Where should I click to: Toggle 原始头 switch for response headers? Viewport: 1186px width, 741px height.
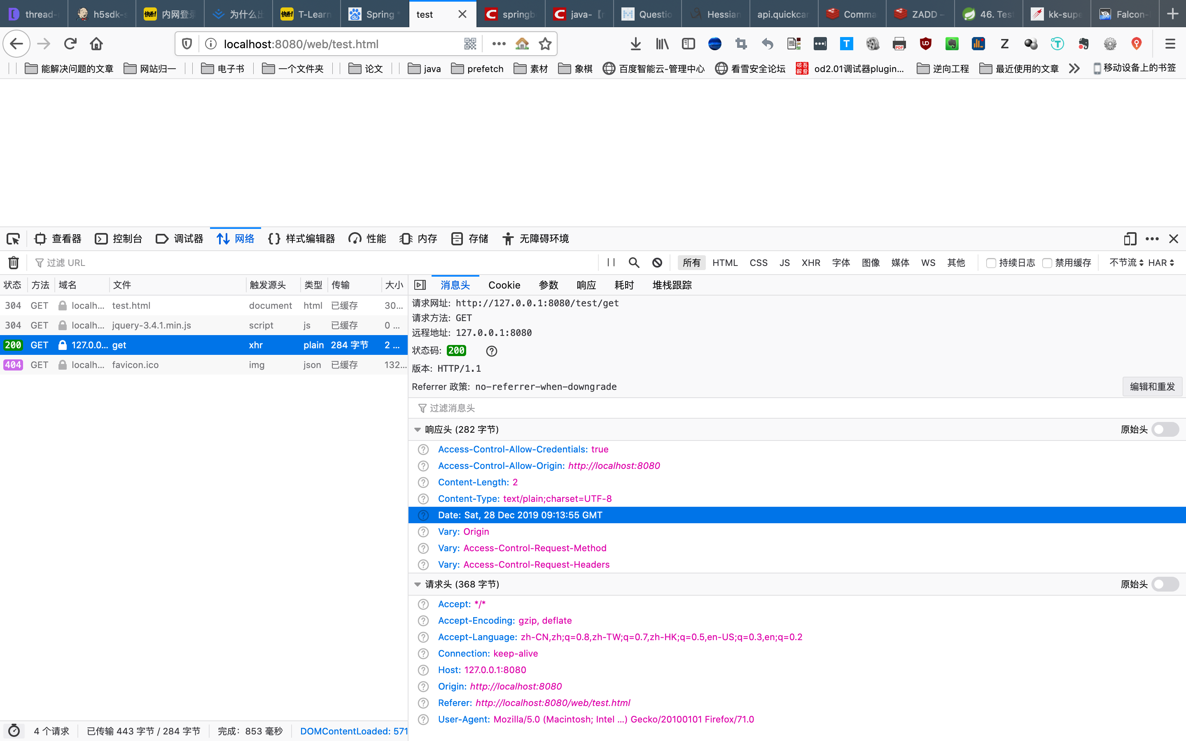click(1165, 429)
